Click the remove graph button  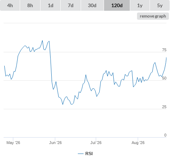pyautogui.click(x=153, y=16)
